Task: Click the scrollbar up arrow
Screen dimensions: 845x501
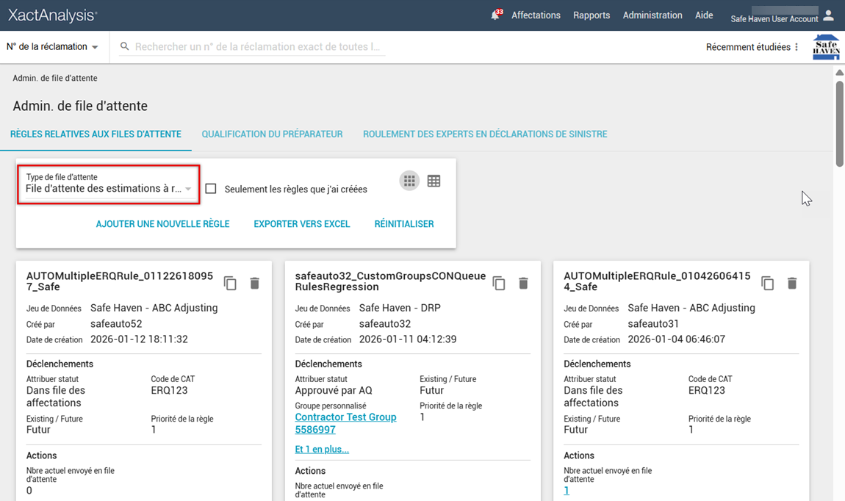Action: point(840,72)
